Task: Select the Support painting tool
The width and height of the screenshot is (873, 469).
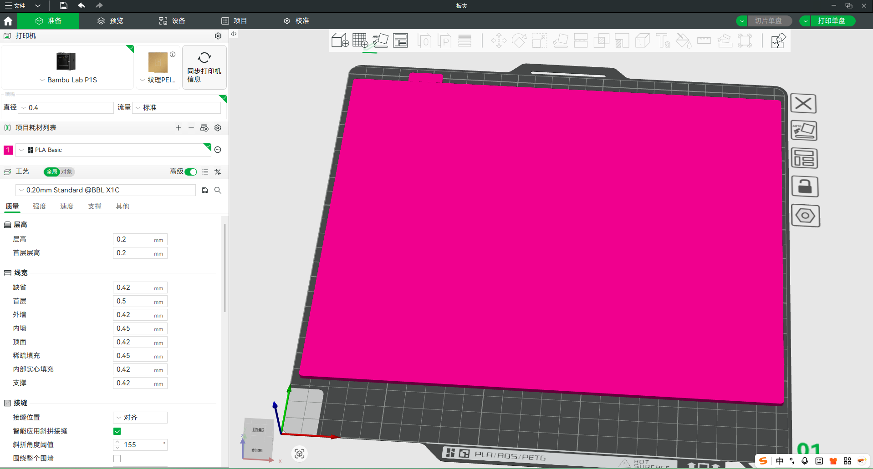Action: 622,40
